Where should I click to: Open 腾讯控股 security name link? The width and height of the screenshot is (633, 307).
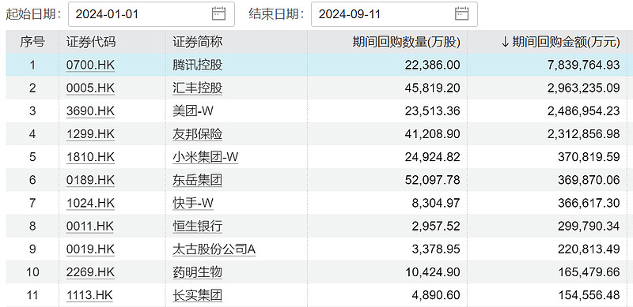(197, 66)
